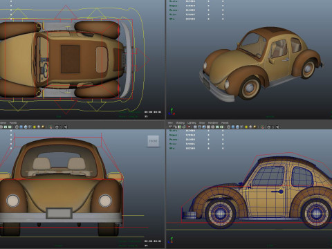
Task: Toggle Shadows icon in side view toolbar
Action: pyautogui.click(x=250, y=127)
